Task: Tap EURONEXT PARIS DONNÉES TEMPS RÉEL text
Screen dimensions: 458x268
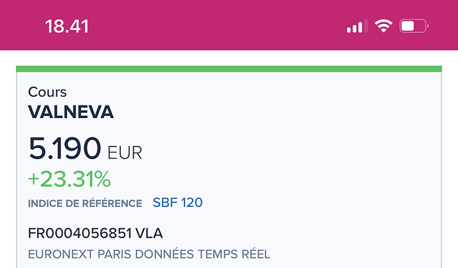Action: point(149,254)
